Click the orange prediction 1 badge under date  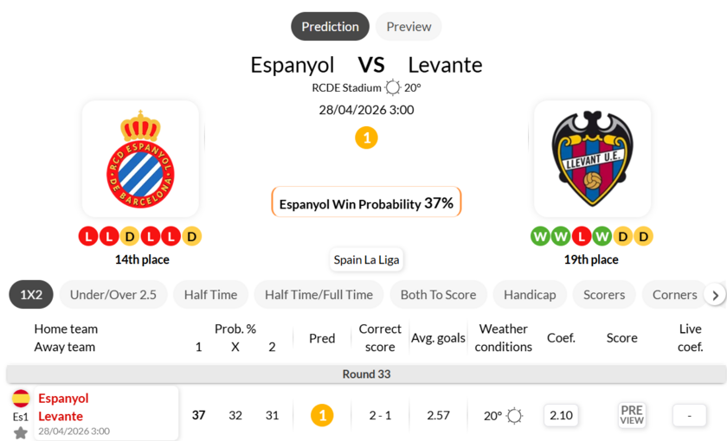point(366,137)
